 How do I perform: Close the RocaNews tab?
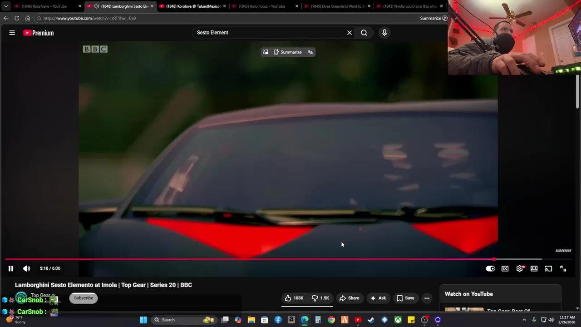(80, 6)
